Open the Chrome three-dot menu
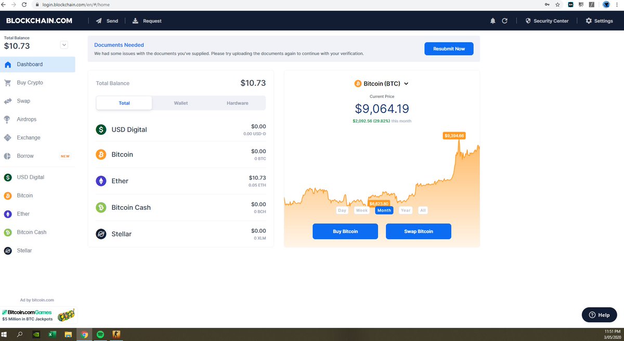 pyautogui.click(x=618, y=5)
